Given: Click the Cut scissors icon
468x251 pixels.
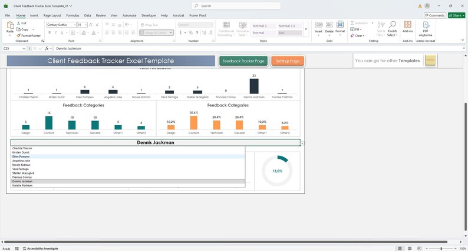Looking at the screenshot, I should tap(18, 23).
